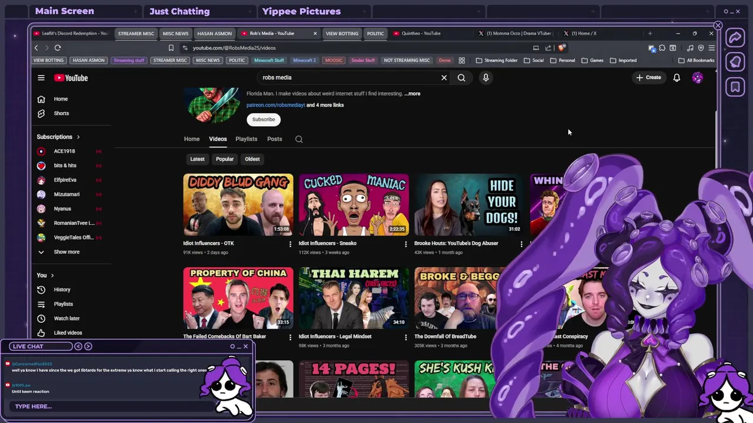The image size is (753, 423).
Task: Open the browser music note icon
Action: 690,48
